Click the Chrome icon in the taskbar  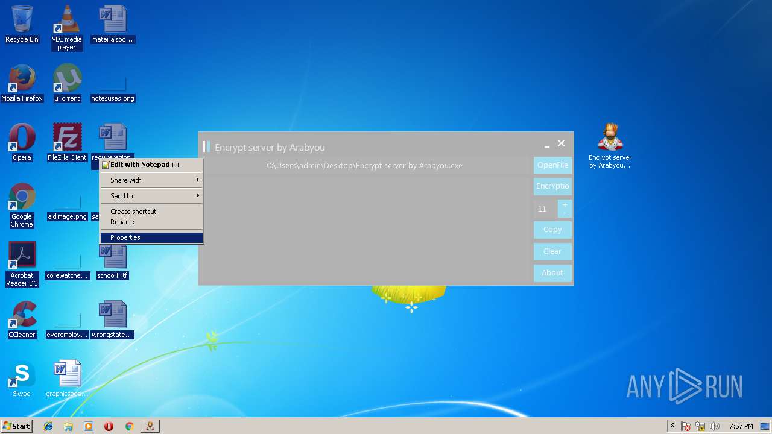click(x=129, y=426)
